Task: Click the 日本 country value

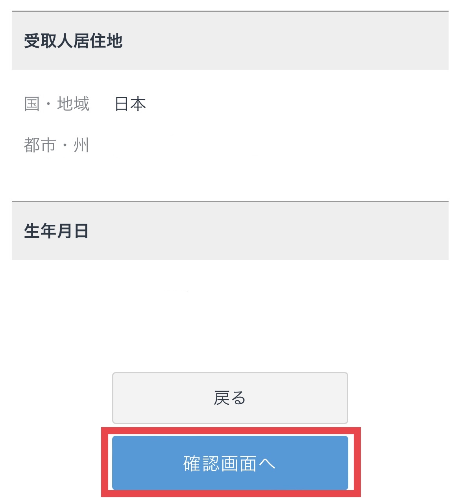Action: click(x=130, y=104)
